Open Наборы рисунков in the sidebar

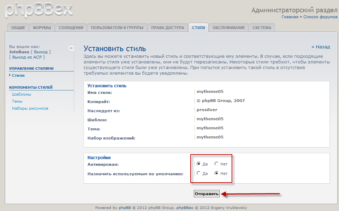[30, 108]
